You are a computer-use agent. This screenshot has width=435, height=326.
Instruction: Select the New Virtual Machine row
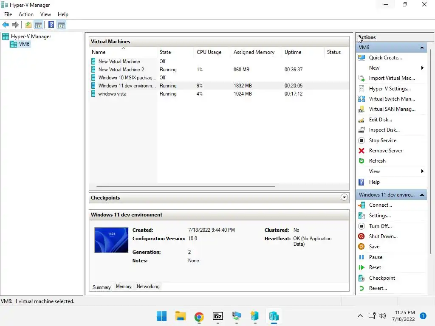[x=219, y=62]
